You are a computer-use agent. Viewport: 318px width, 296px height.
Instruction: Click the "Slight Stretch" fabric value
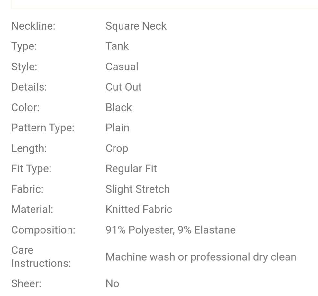coord(138,189)
